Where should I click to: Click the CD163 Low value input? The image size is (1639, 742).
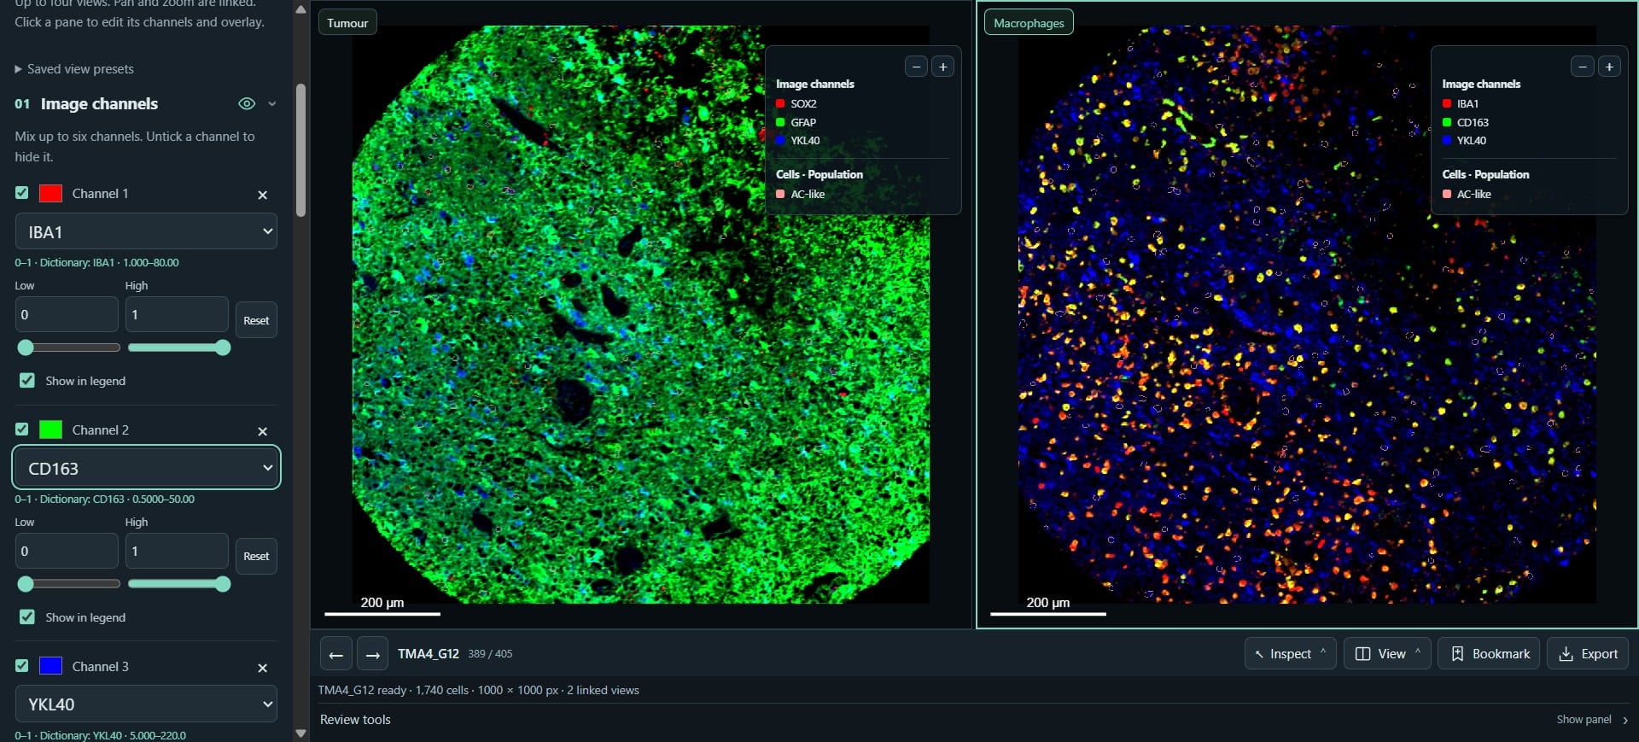point(67,551)
